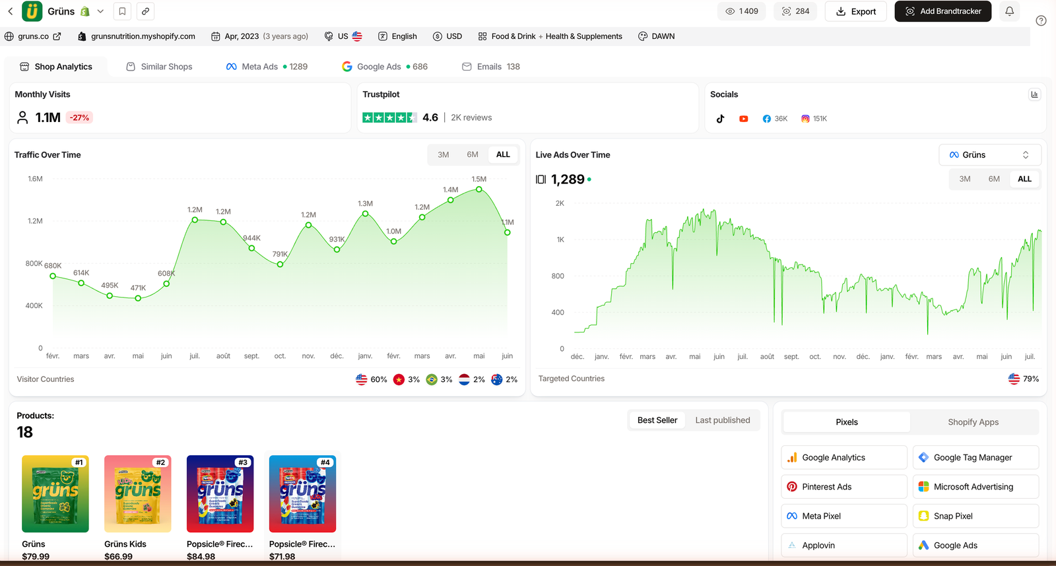Click the 471K traffic data point
This screenshot has height=566, width=1056.
pyautogui.click(x=138, y=298)
